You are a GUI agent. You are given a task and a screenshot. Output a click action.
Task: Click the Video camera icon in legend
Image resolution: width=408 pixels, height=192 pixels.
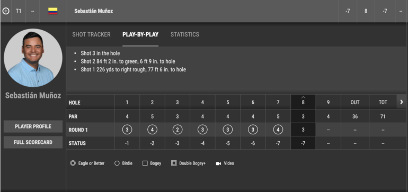coord(218,163)
